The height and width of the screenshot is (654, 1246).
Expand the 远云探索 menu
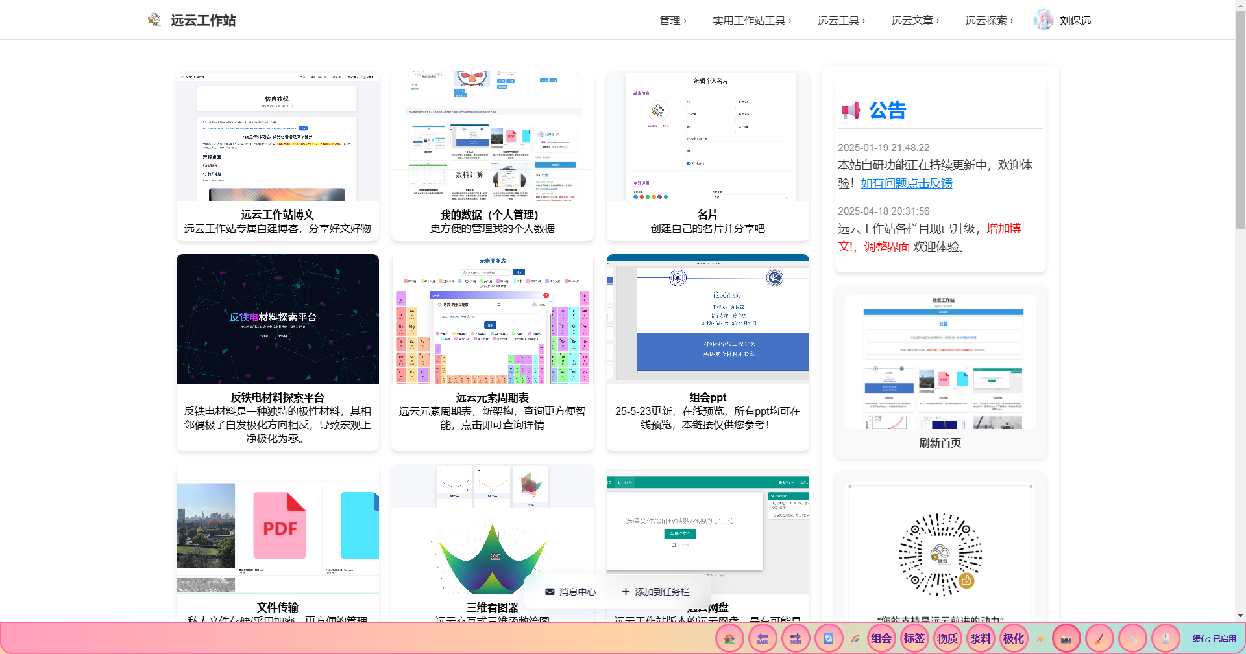click(x=989, y=21)
